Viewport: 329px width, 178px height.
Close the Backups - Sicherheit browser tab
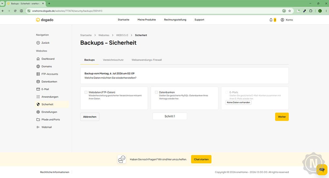coord(43,4)
